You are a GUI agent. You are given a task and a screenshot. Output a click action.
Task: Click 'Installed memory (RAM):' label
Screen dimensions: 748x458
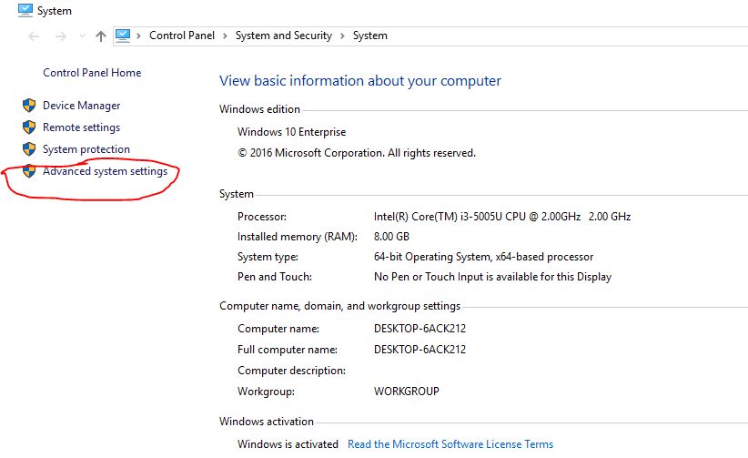298,237
